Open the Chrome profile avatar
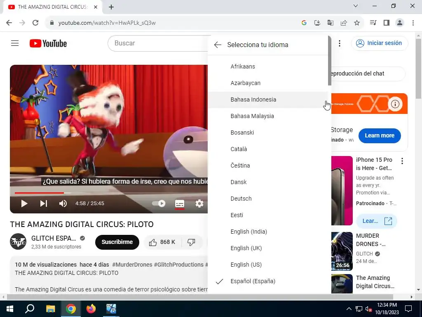 [400, 23]
